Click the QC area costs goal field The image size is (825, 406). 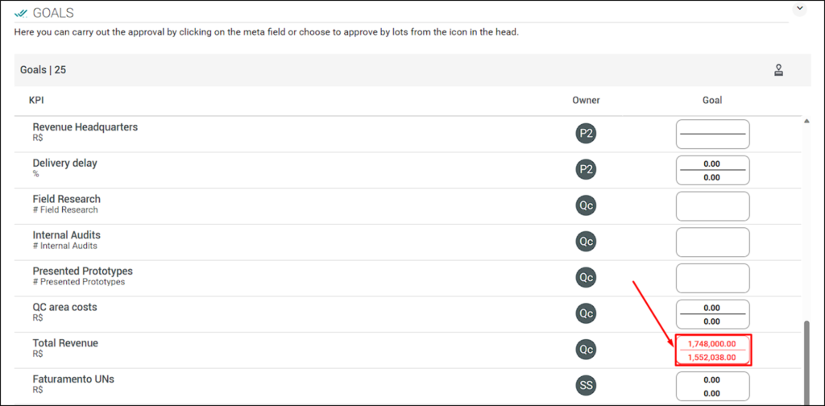pos(713,314)
